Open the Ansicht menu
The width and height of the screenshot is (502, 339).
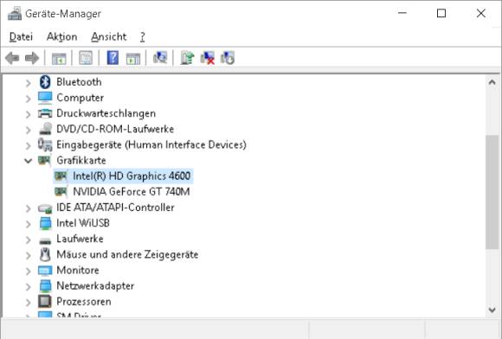tap(109, 37)
